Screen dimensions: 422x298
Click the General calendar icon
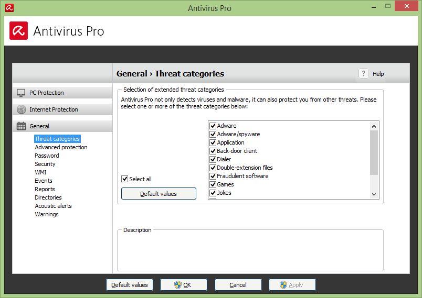[x=22, y=126]
